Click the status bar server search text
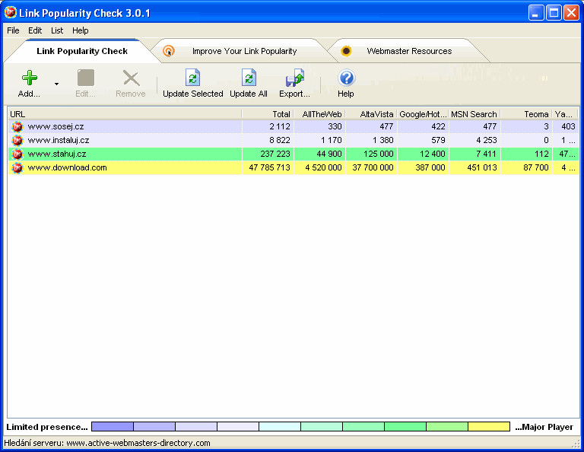Viewport: 584px width, 452px height. (107, 443)
